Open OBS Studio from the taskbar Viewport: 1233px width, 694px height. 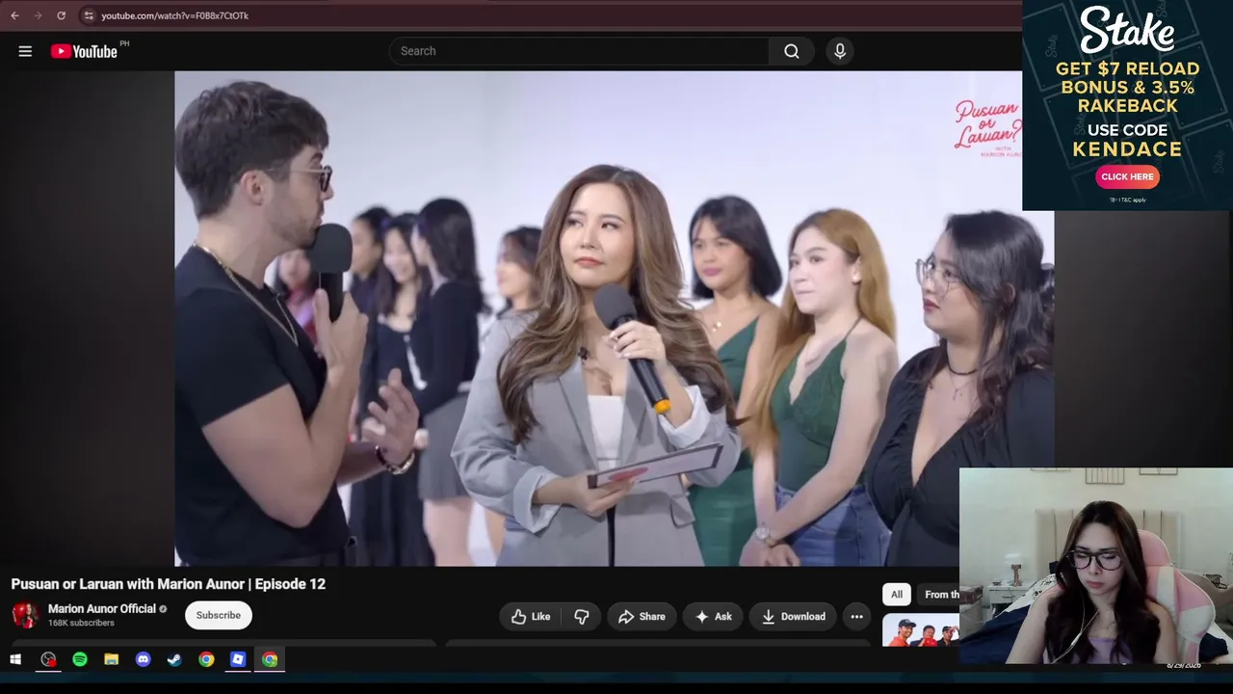(x=48, y=659)
